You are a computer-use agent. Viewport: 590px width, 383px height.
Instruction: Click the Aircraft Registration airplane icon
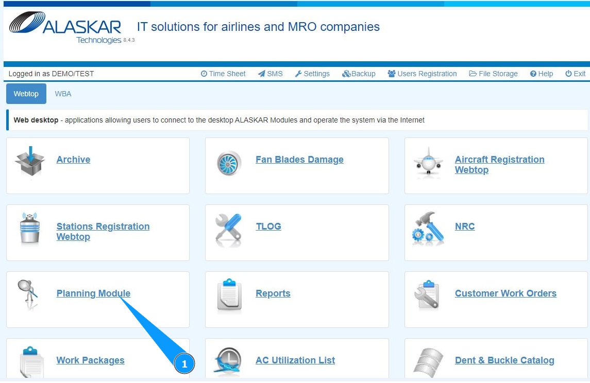(x=428, y=162)
